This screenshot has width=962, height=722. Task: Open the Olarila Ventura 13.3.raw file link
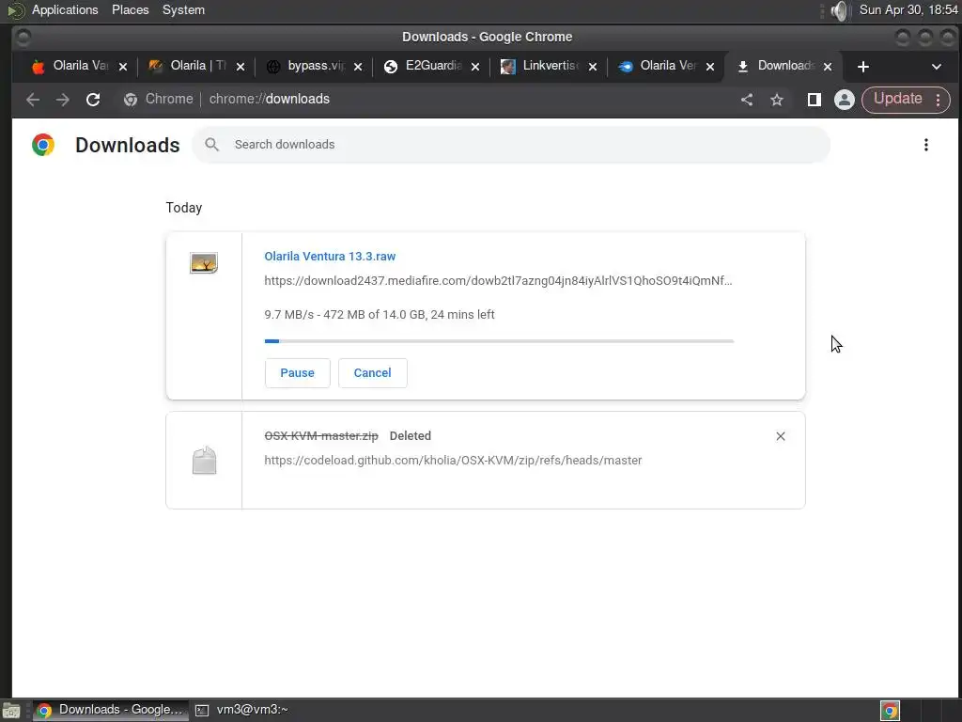pyautogui.click(x=330, y=256)
